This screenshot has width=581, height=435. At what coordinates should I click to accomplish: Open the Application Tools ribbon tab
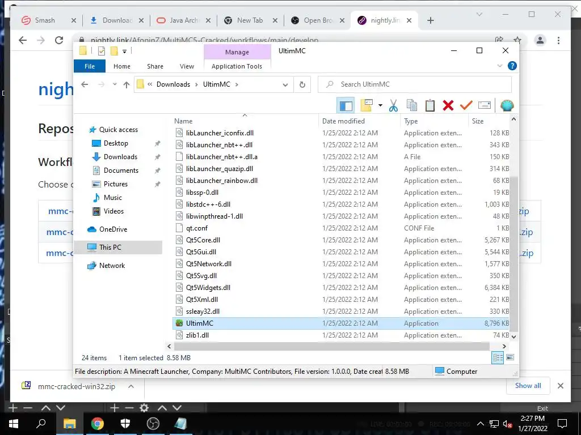pyautogui.click(x=237, y=66)
